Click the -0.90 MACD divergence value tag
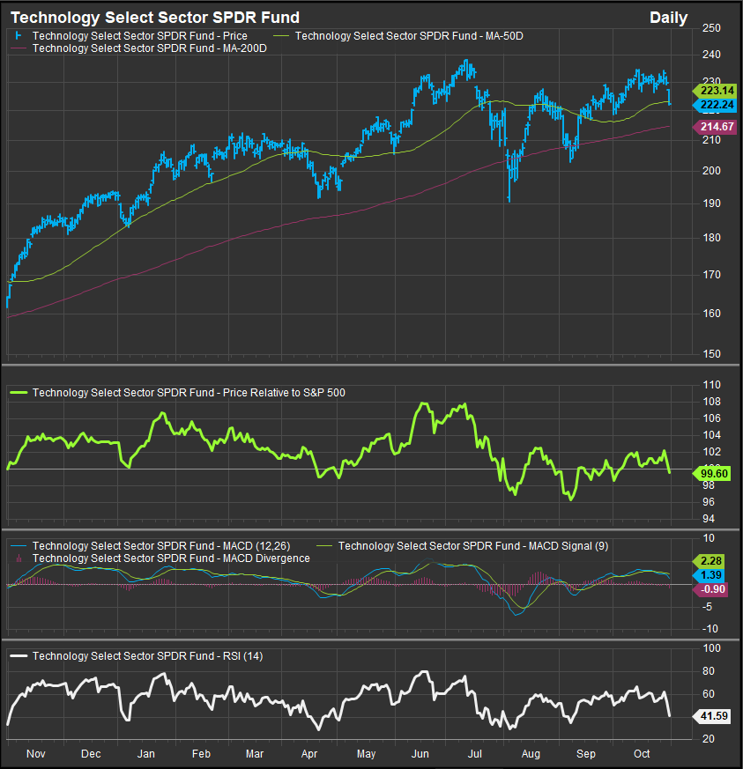 tap(710, 589)
